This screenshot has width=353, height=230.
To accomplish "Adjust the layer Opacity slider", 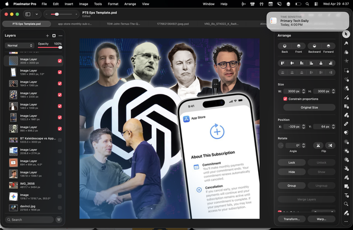I will point(50,48).
